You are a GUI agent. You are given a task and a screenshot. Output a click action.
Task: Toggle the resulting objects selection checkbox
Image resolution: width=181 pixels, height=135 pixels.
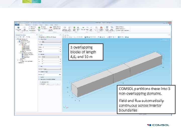point(40,82)
